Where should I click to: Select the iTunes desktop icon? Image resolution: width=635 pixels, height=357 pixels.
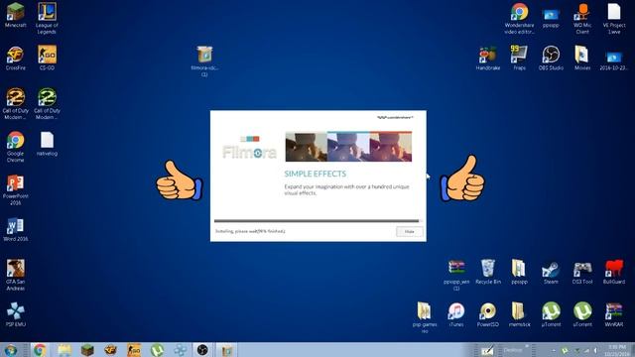point(456,314)
